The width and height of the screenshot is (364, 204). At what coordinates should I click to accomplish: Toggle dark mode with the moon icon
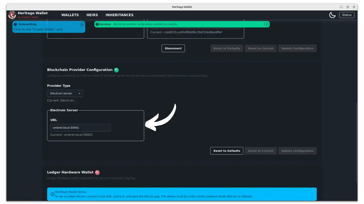[x=332, y=15]
